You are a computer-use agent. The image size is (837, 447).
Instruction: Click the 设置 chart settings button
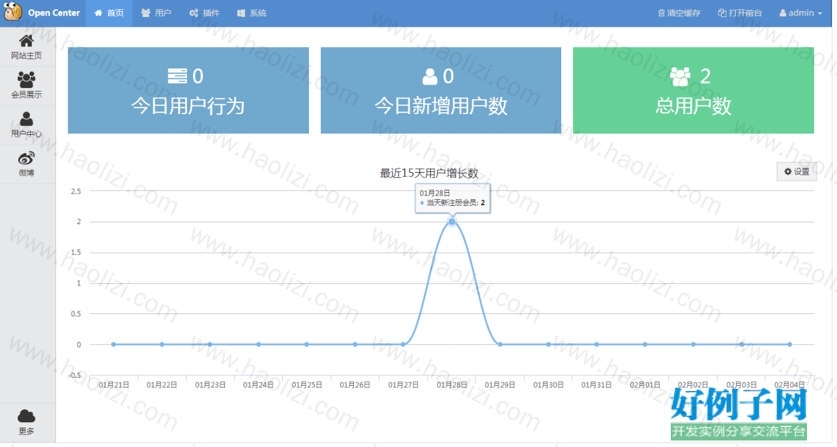pos(797,171)
